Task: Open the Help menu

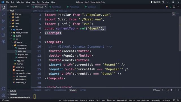Action: click(53, 2)
